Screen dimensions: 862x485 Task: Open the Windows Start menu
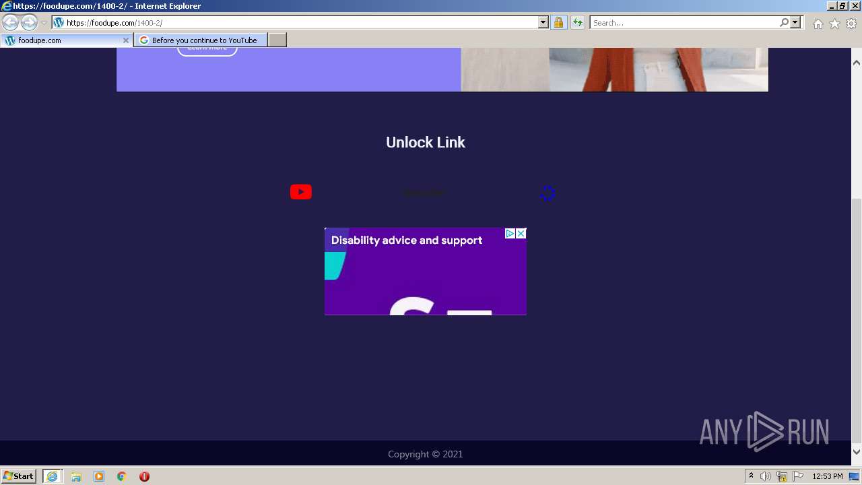19,476
